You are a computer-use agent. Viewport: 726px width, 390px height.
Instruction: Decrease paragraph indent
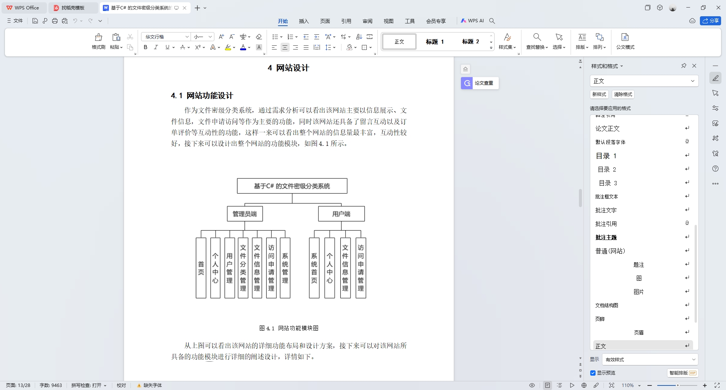(306, 37)
